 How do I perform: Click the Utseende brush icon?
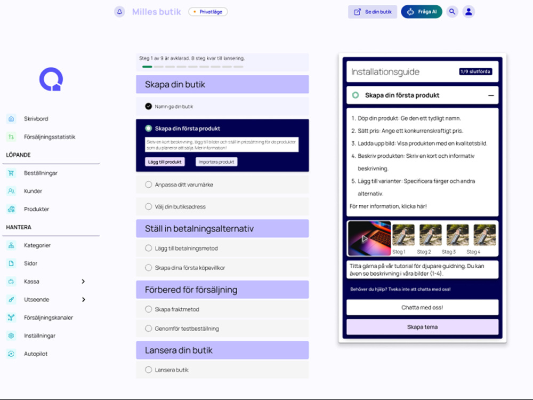click(11, 299)
